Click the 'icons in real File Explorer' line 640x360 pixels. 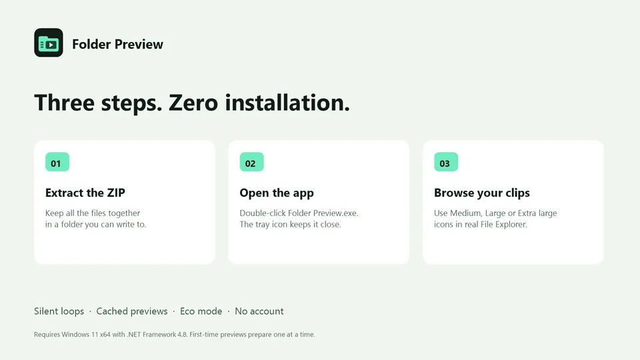point(481,224)
